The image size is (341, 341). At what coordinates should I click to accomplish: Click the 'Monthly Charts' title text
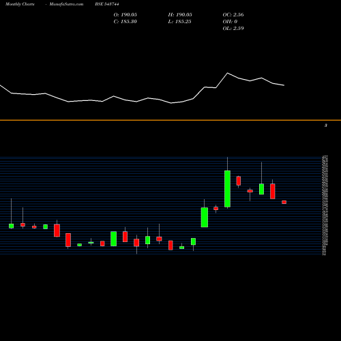point(20,4)
